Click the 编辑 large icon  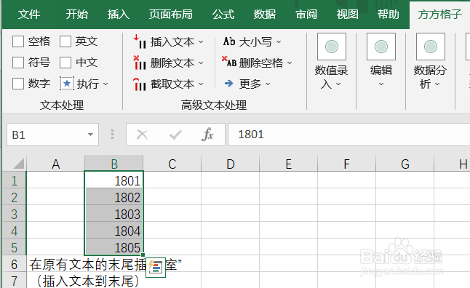tap(381, 47)
